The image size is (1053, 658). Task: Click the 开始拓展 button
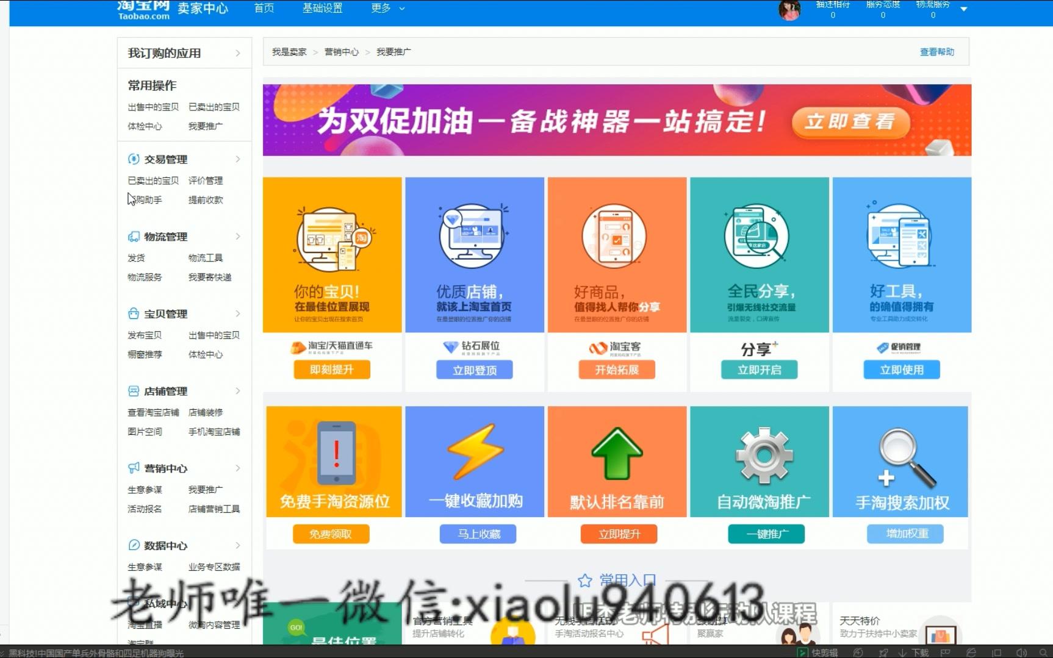point(617,370)
